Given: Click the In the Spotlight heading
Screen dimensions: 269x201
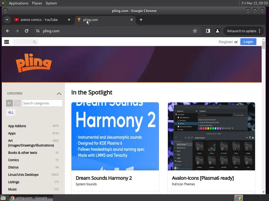Looking at the screenshot, I should (92, 92).
